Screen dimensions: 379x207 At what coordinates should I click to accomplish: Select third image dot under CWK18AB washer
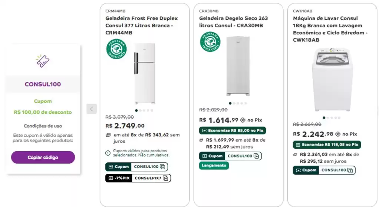[x=332, y=118]
